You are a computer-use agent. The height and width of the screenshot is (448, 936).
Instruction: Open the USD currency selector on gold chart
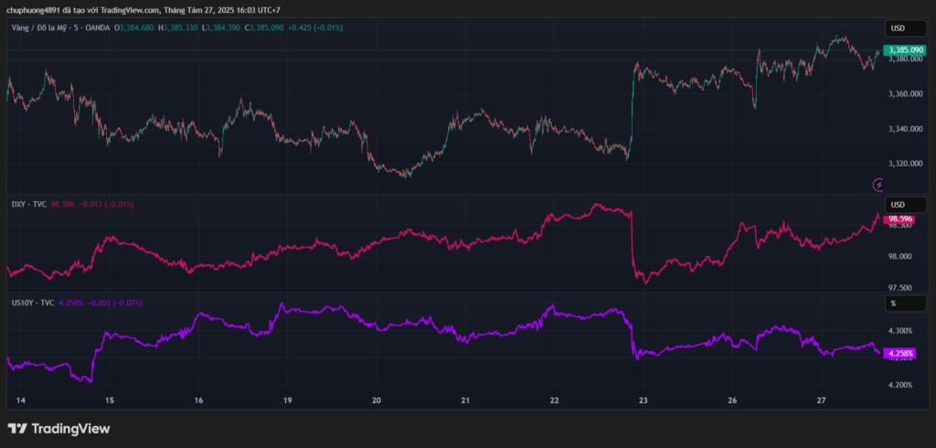[x=906, y=28]
